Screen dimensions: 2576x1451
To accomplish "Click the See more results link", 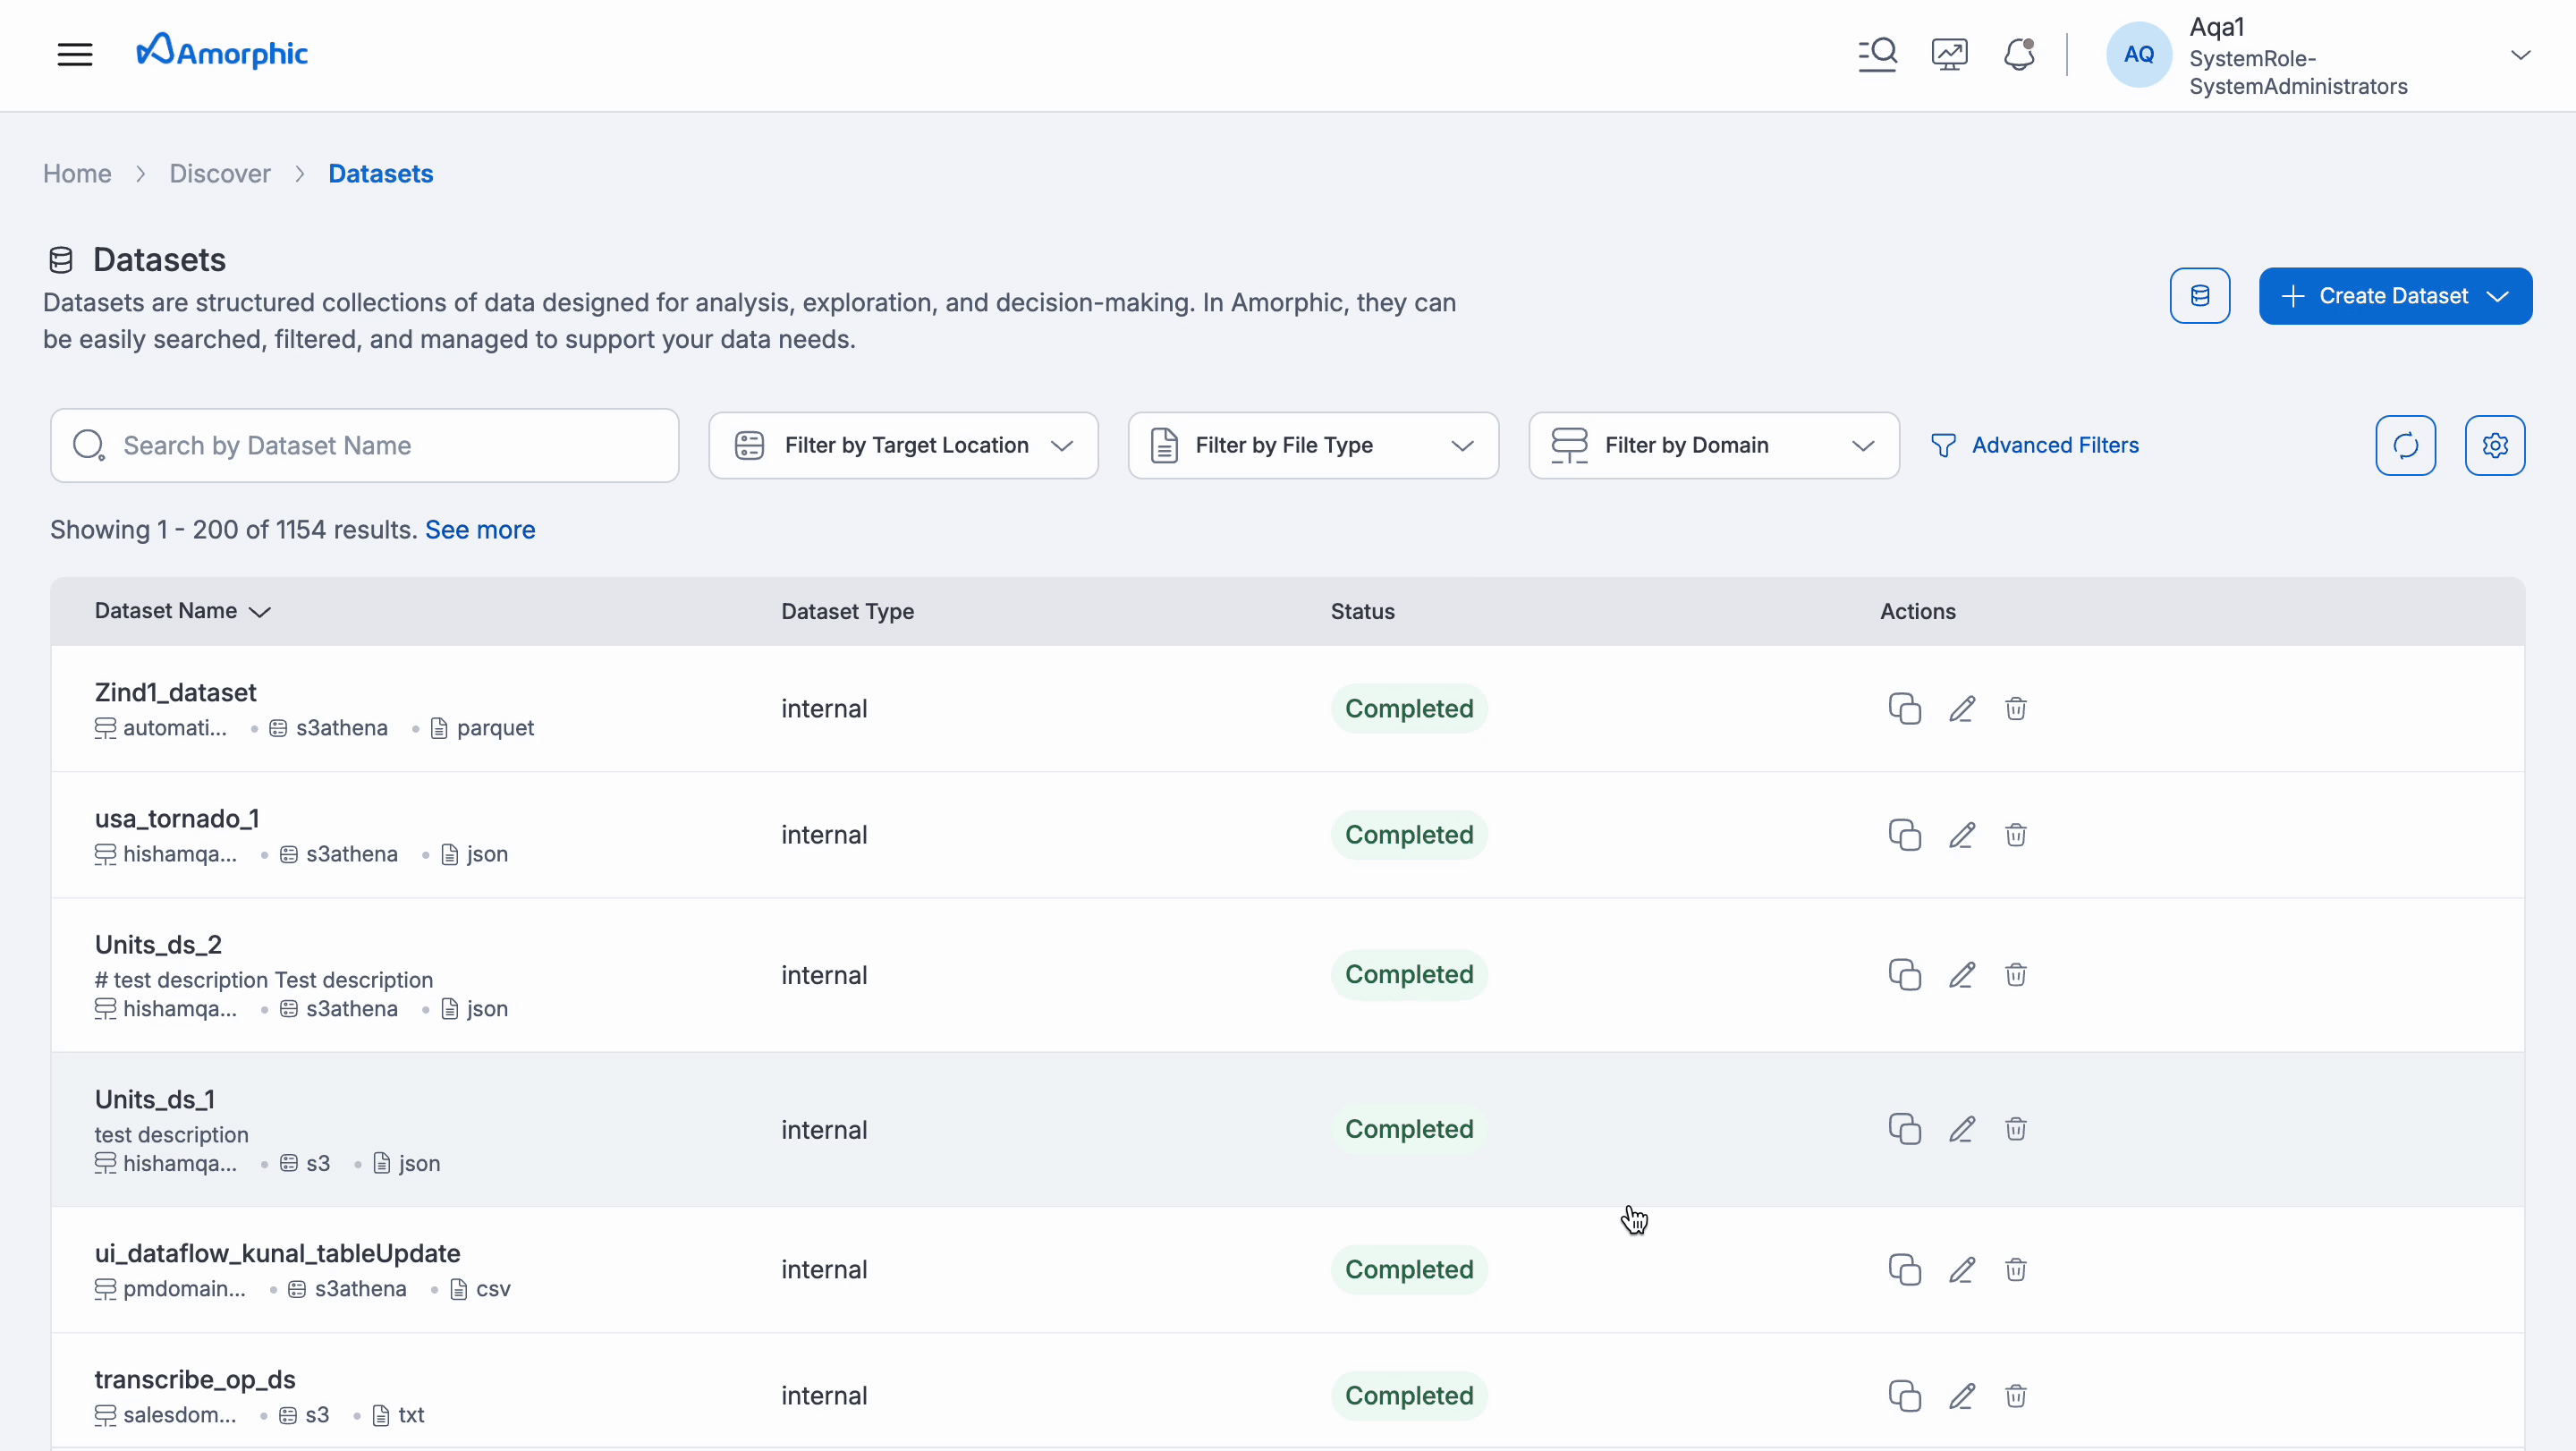I will point(479,530).
